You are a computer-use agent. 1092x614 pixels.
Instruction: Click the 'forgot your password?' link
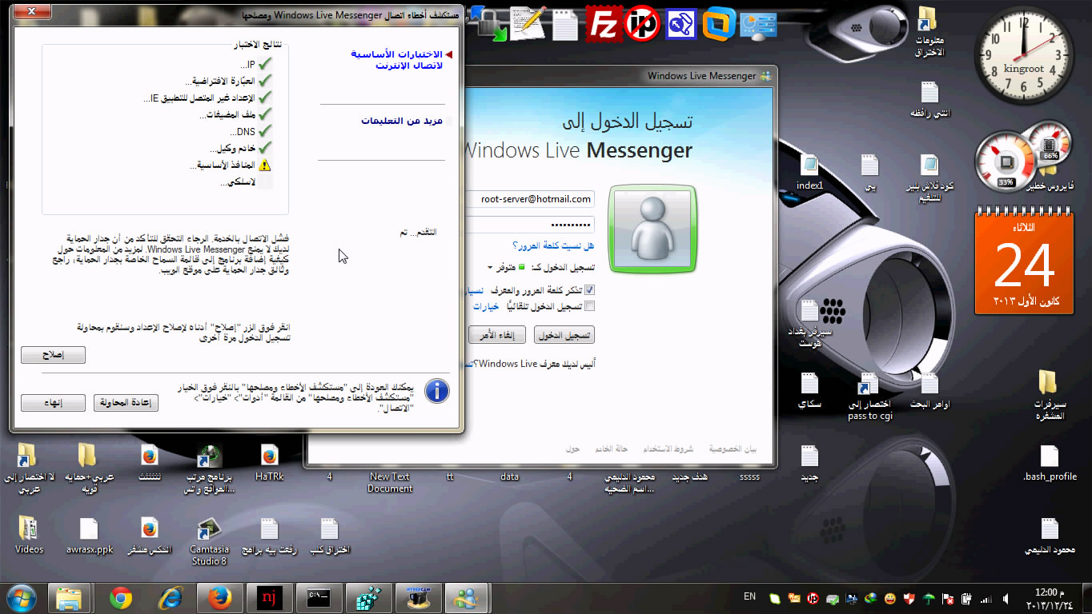pyautogui.click(x=553, y=245)
